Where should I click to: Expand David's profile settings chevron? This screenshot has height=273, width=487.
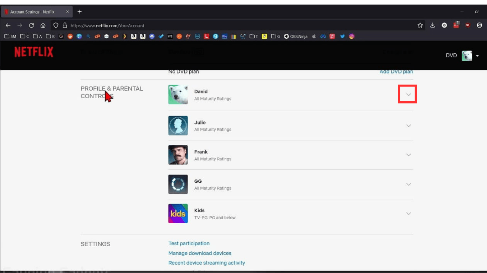click(x=409, y=95)
